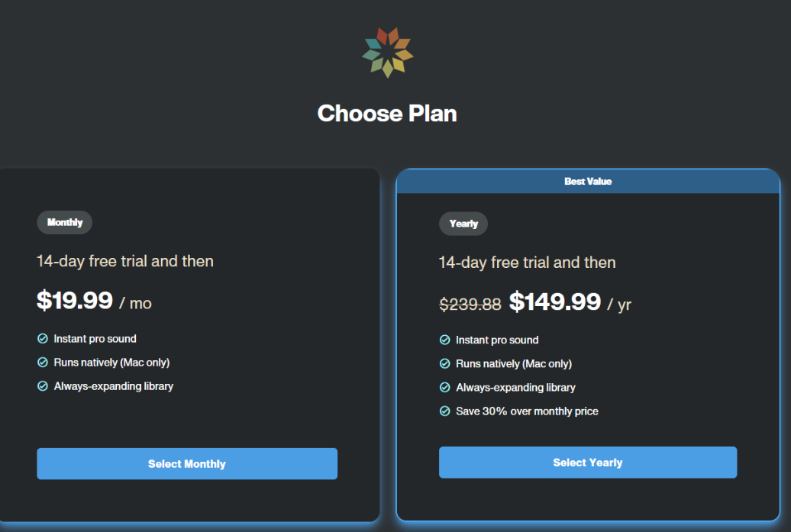Screen dimensions: 791x532
Task: Click the Save 30% over monthly price text
Action: [x=527, y=411]
